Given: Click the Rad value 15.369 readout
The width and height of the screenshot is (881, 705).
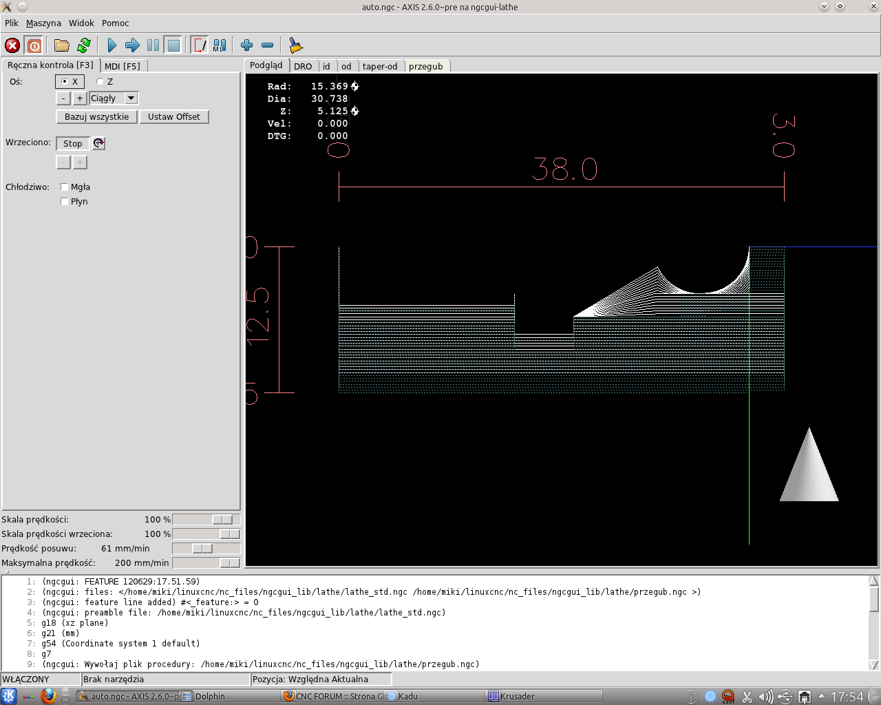Looking at the screenshot, I should [330, 86].
